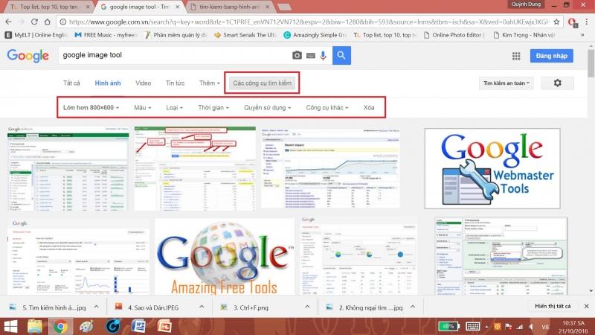595x335 pixels.
Task: Select the Hình ảnh tab
Action: coord(108,83)
